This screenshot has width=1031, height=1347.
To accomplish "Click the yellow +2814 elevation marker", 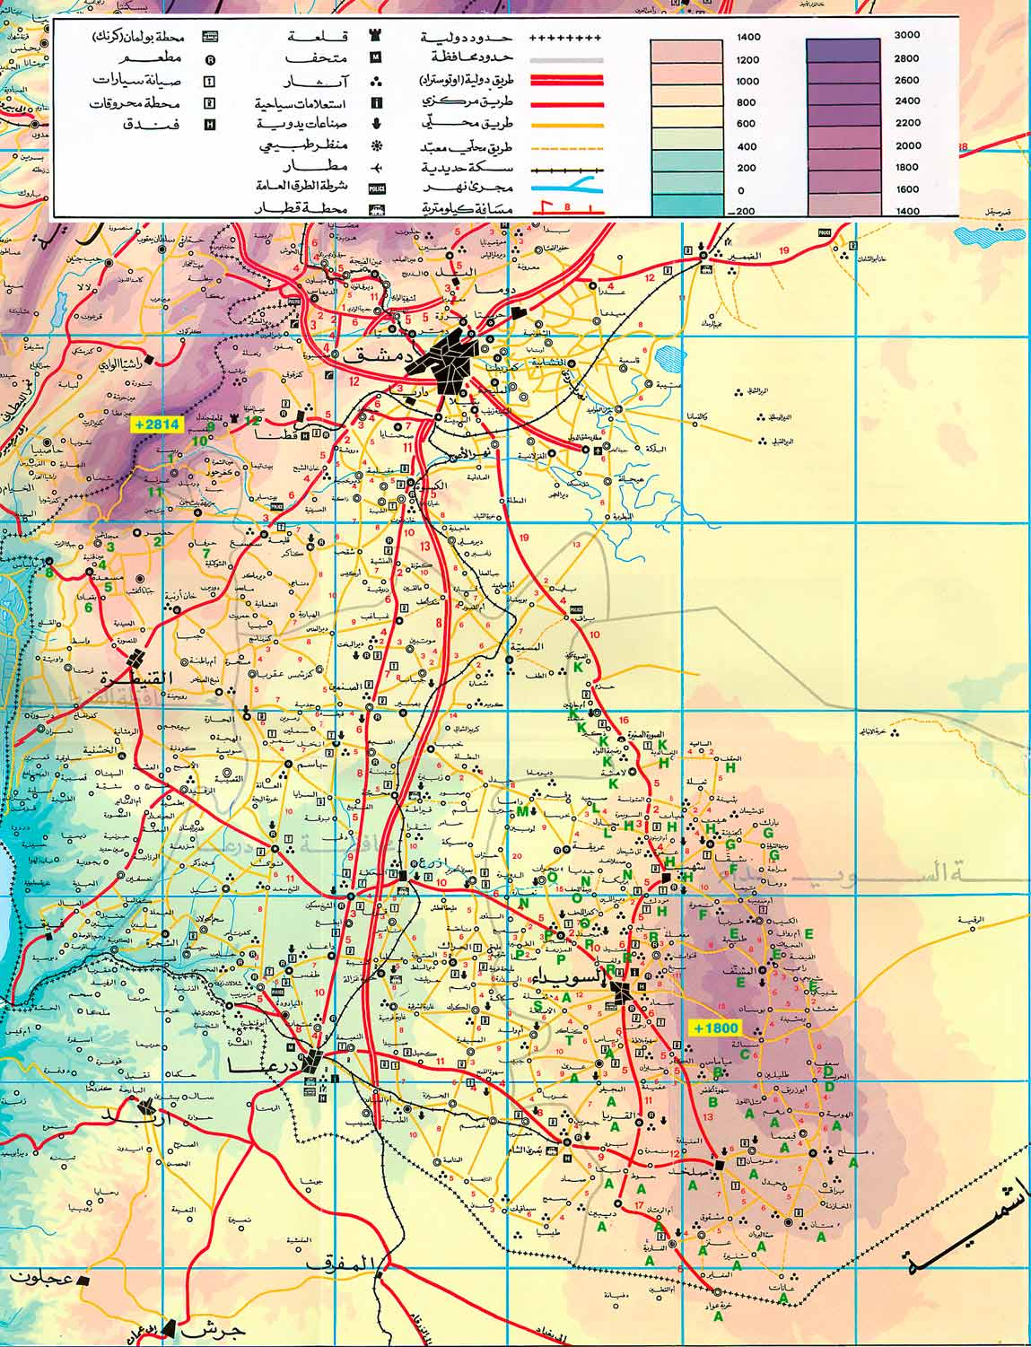I will click(x=157, y=425).
